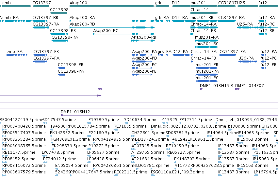Select the fu12 gene label

(263, 3)
